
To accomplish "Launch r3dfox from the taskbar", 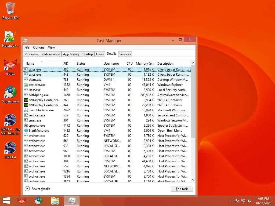I will tap(21, 201).
